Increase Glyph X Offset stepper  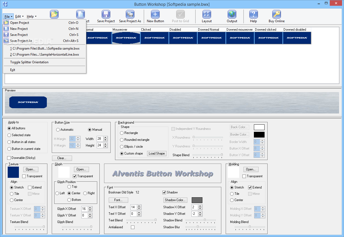coord(90,207)
